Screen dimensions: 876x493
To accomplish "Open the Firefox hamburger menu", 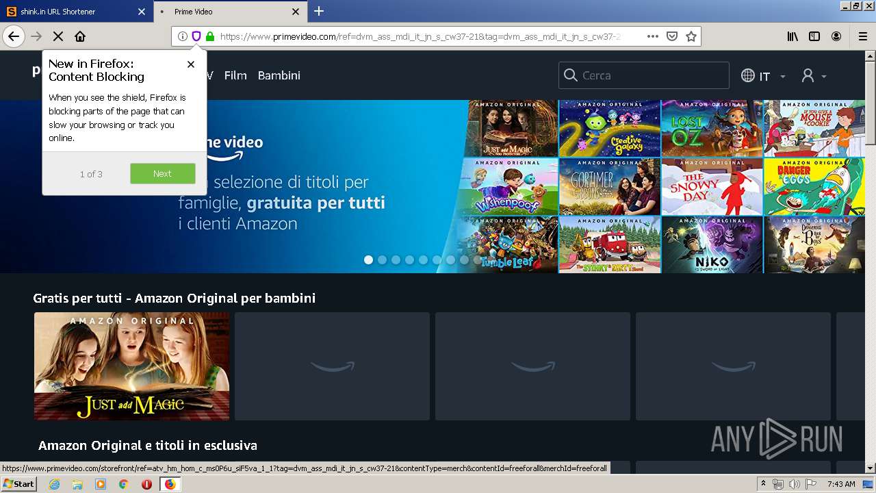I will [x=863, y=36].
